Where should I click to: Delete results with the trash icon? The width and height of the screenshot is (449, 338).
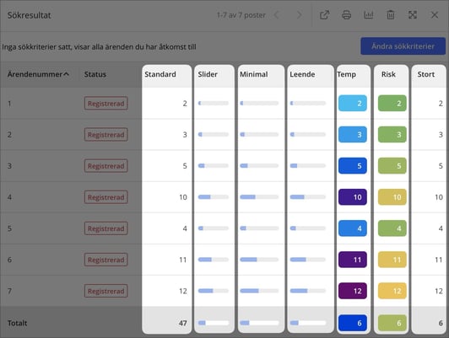pyautogui.click(x=391, y=15)
